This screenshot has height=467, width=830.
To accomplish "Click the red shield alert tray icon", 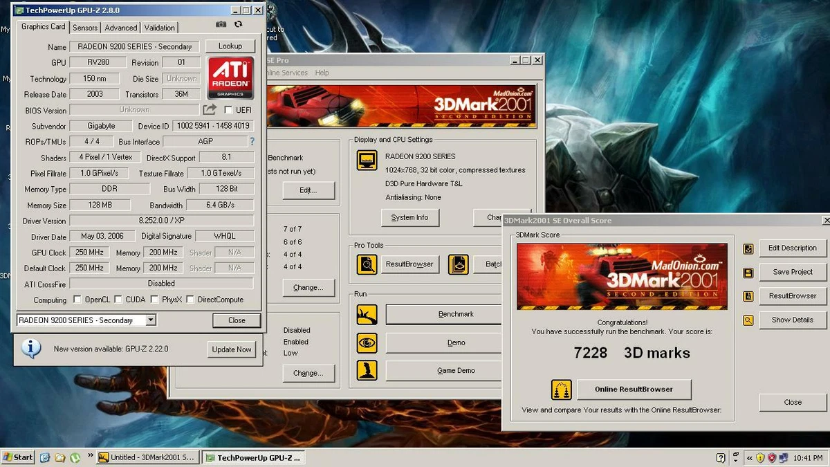I will [772, 457].
